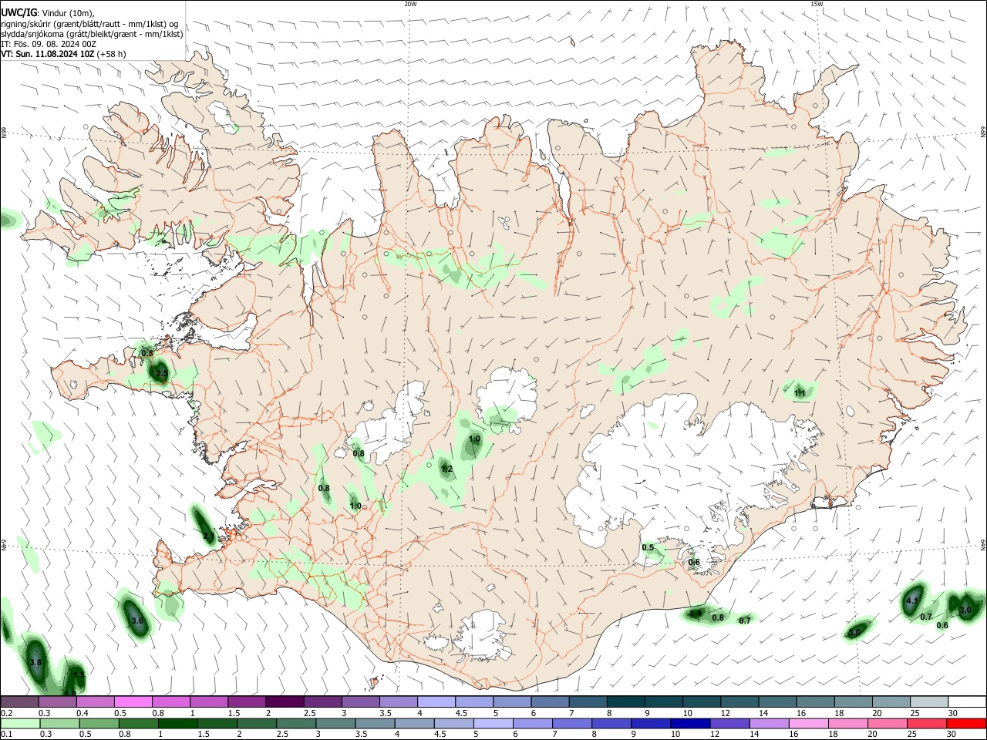Pick the red-pink 25 swatch in lower scale
Image resolution: width=987 pixels, height=740 pixels.
click(x=926, y=724)
